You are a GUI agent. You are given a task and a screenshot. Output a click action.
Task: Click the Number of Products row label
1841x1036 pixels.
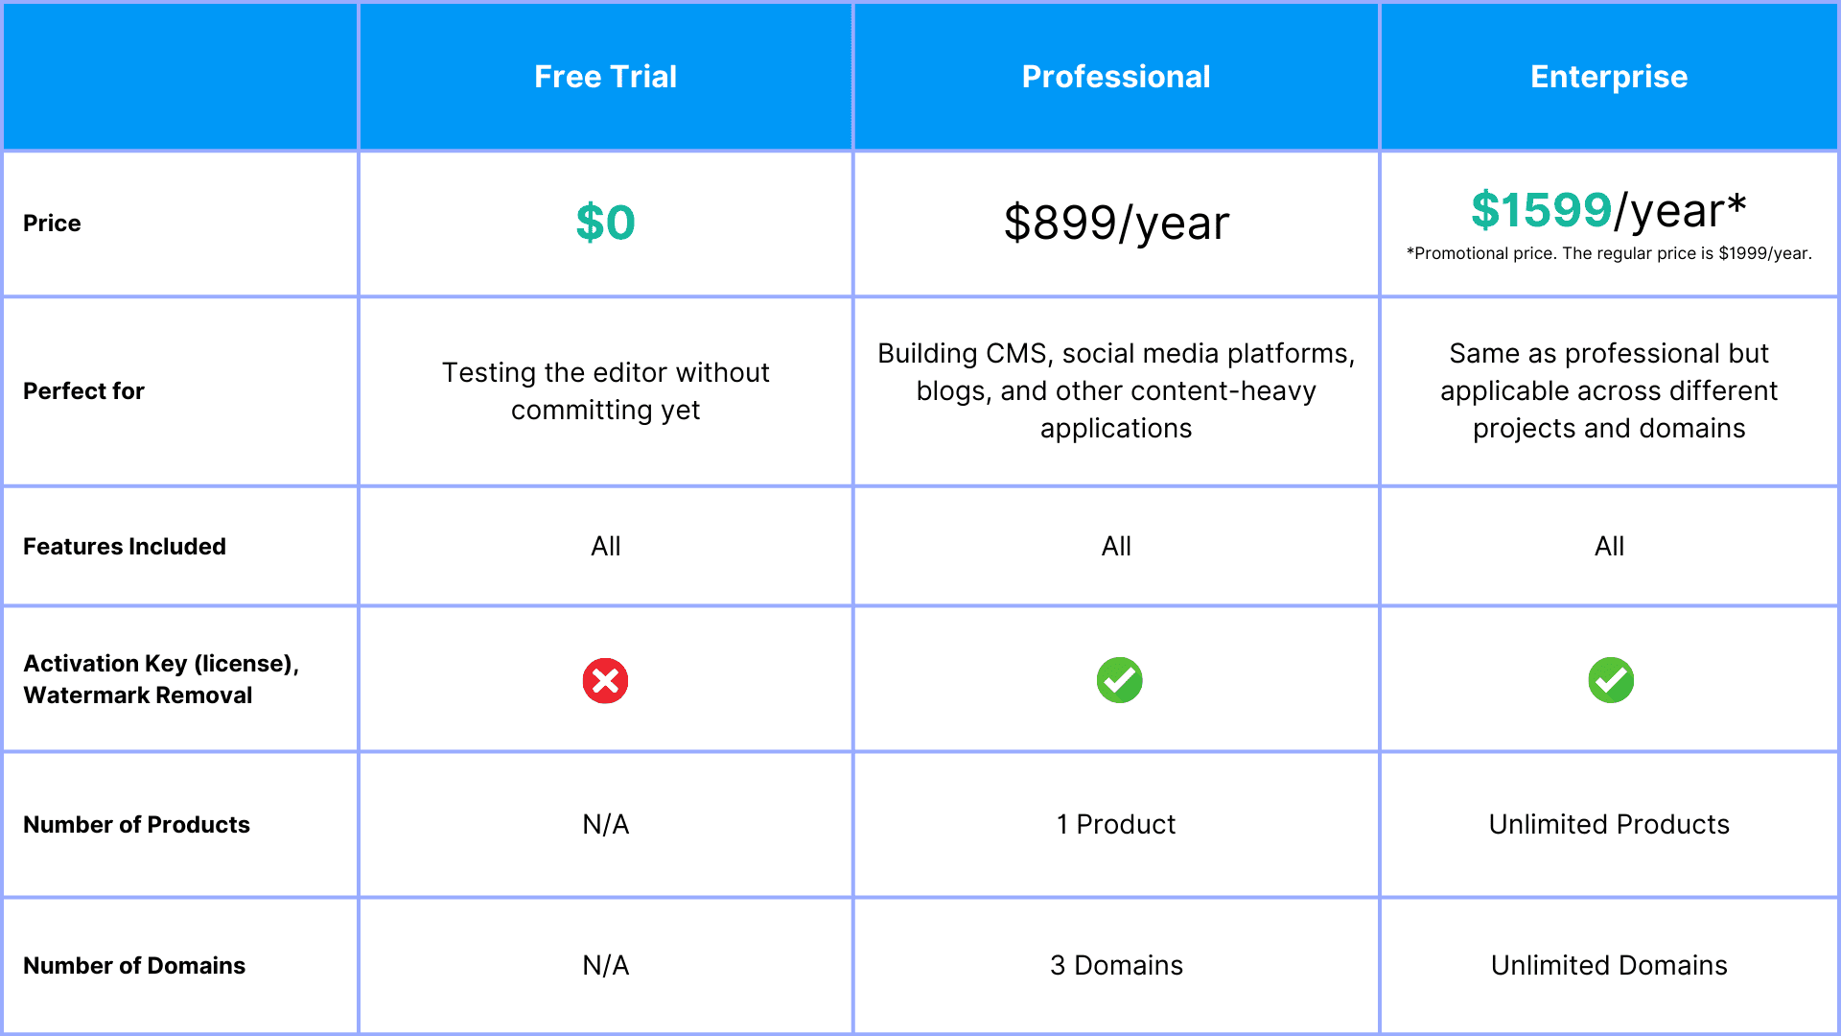(136, 825)
